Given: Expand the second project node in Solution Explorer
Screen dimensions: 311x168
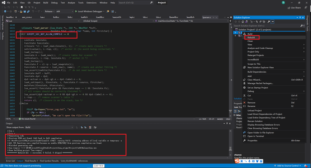Looking at the screenshot, I should pyautogui.click(x=235, y=36).
